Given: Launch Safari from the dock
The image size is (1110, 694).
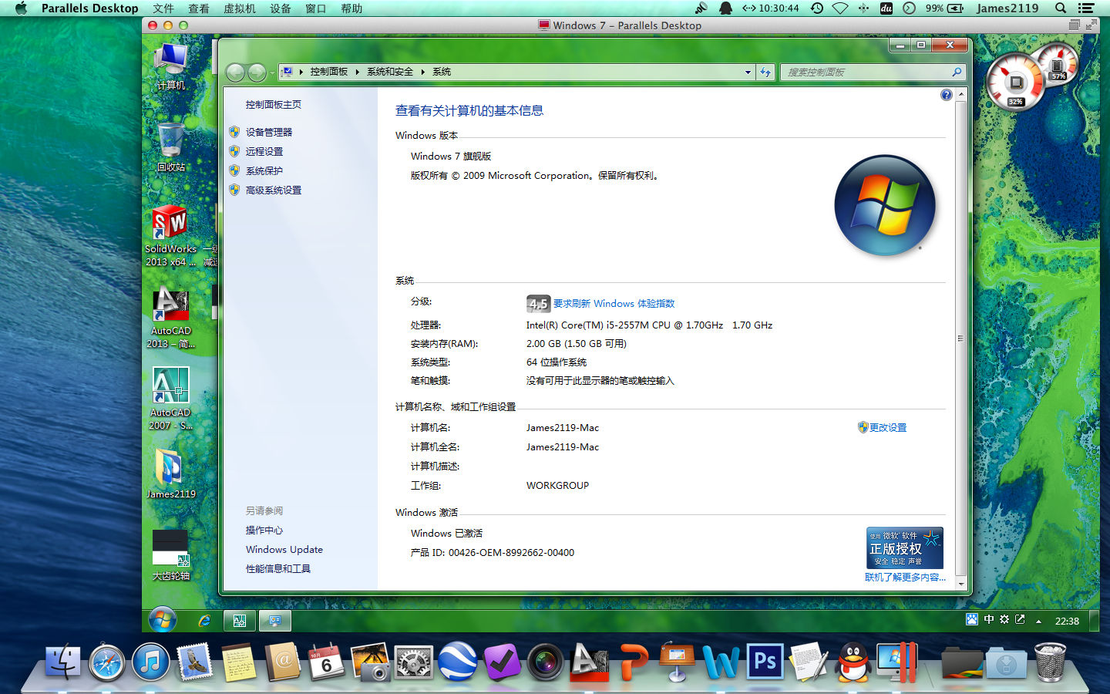Looking at the screenshot, I should click(107, 662).
